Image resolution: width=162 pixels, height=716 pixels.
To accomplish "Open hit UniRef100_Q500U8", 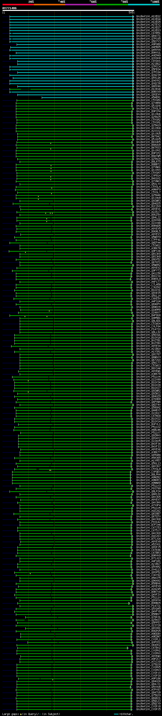I will tap(148, 687).
